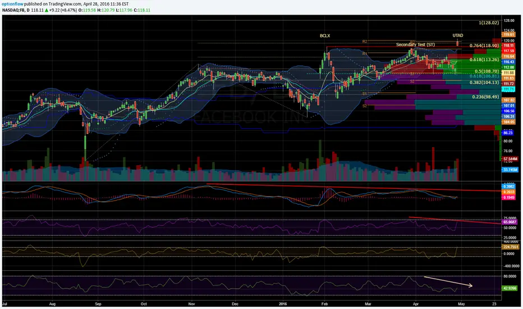The image size is (523, 309).
Task: Click the yellow 111.88 price label
Action: 508,73
